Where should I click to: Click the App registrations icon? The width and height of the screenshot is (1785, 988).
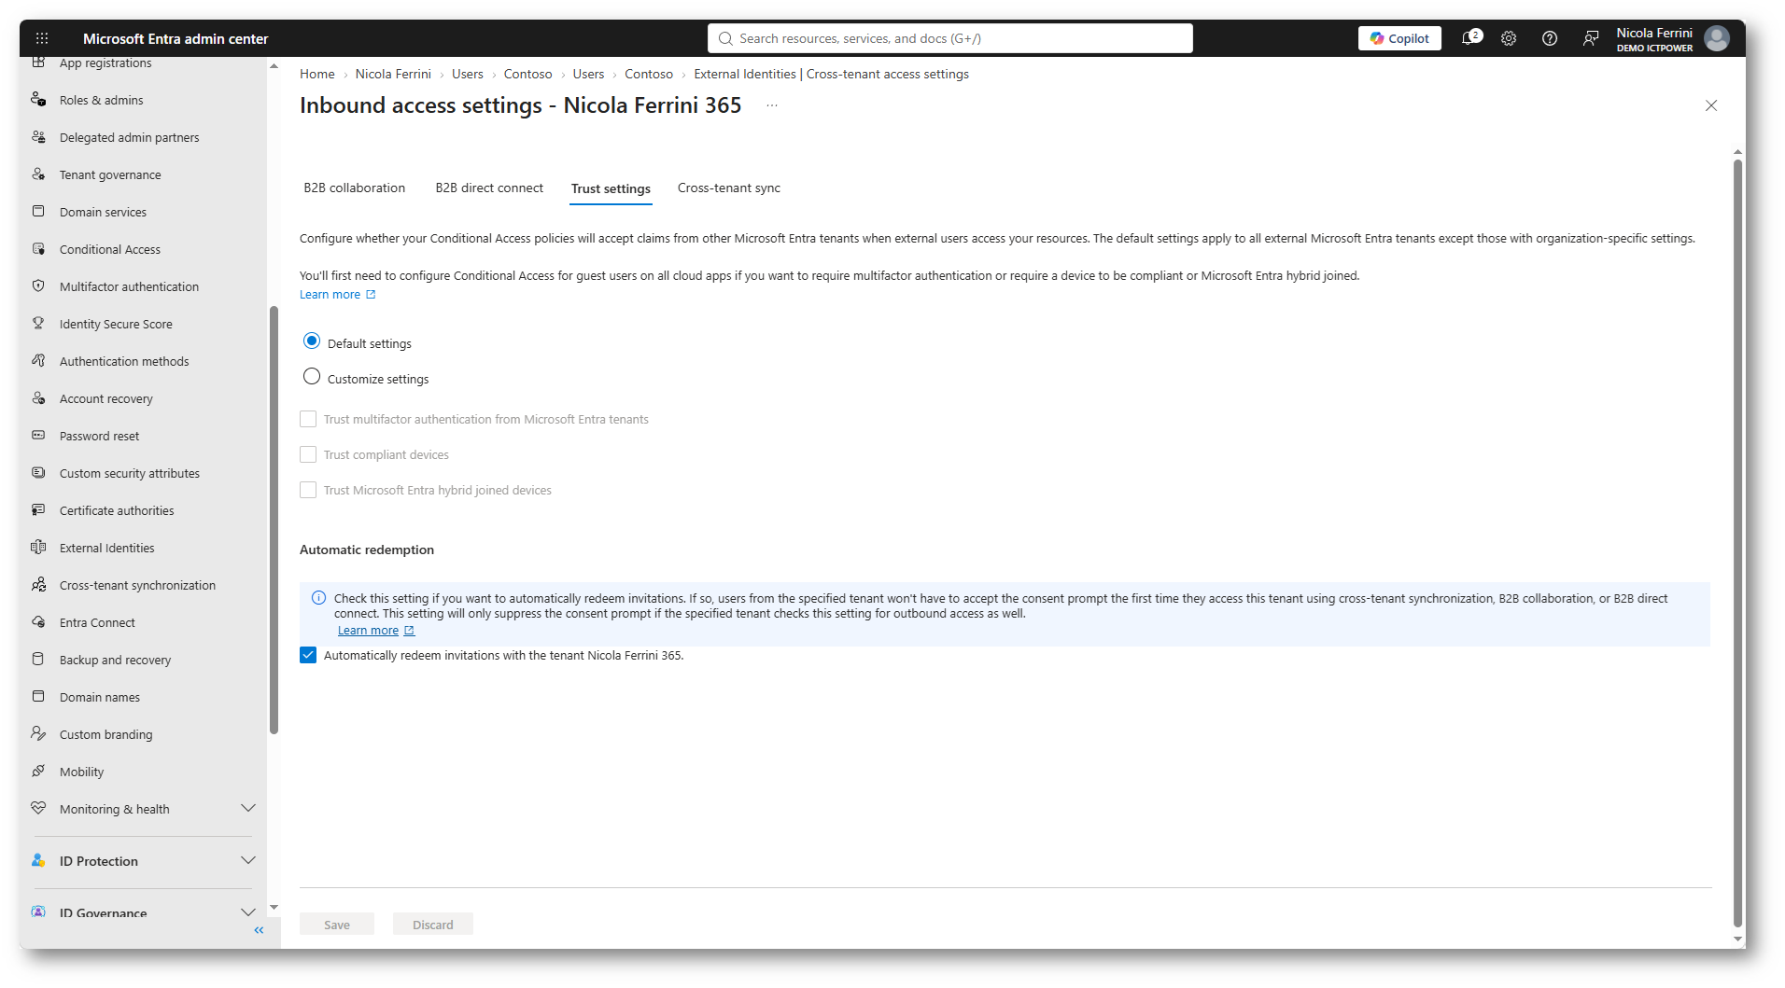point(38,63)
